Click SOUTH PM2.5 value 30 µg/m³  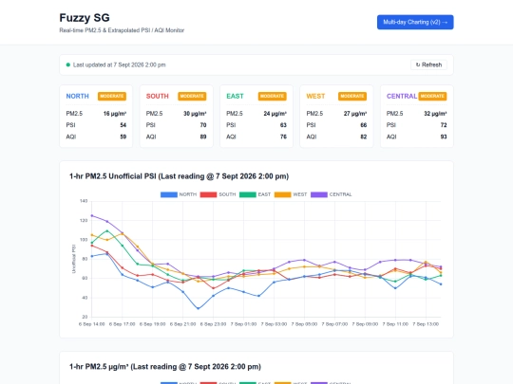(195, 114)
